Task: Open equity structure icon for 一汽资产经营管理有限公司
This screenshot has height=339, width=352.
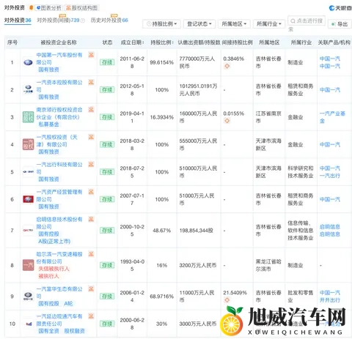Action: coord(91,192)
